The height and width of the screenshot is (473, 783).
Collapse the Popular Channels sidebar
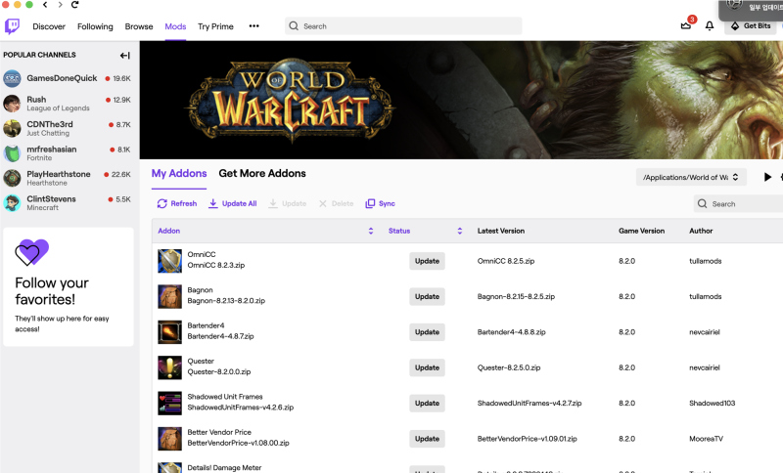[x=125, y=56]
